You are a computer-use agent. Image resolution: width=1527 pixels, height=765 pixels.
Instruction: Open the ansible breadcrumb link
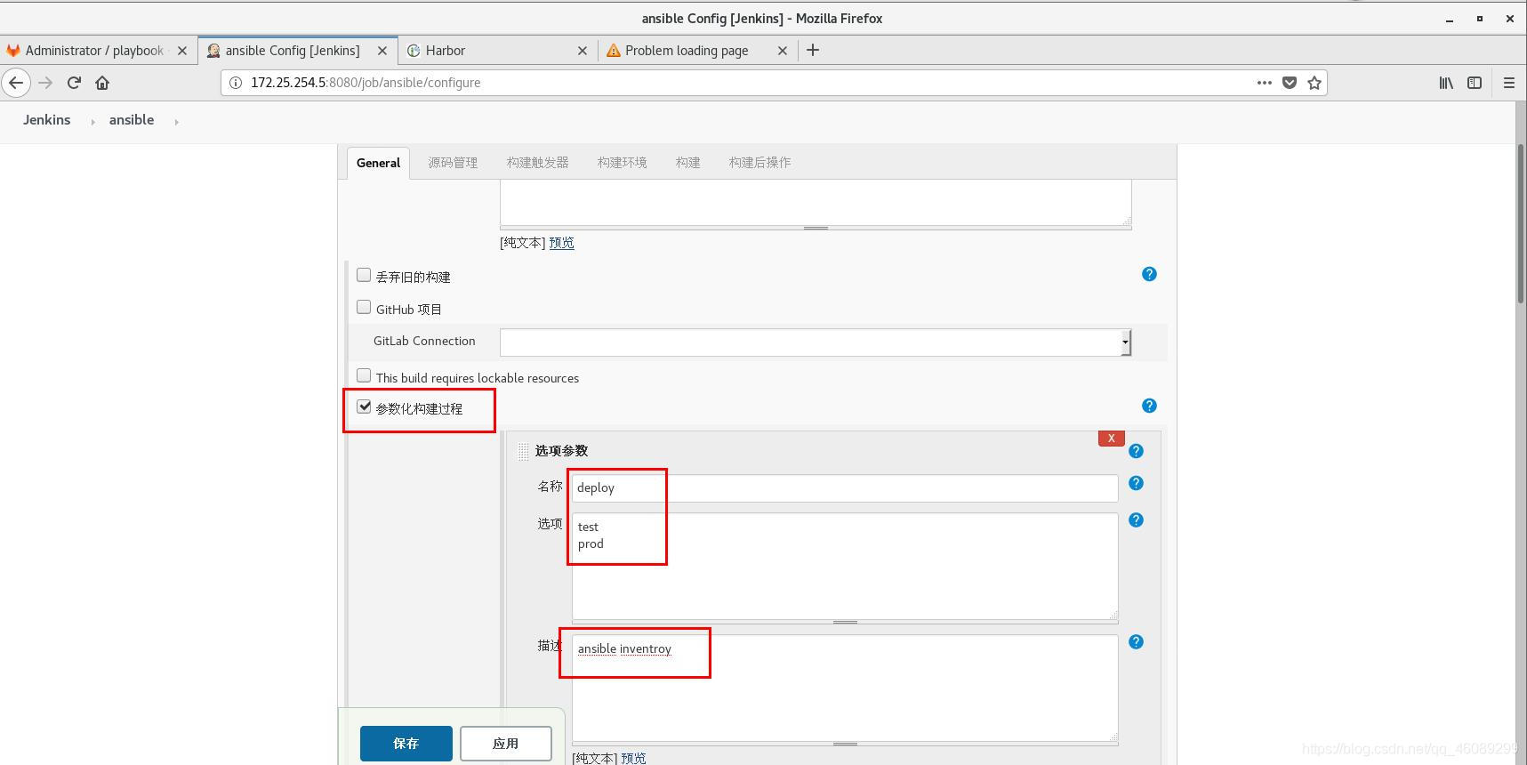pyautogui.click(x=132, y=120)
